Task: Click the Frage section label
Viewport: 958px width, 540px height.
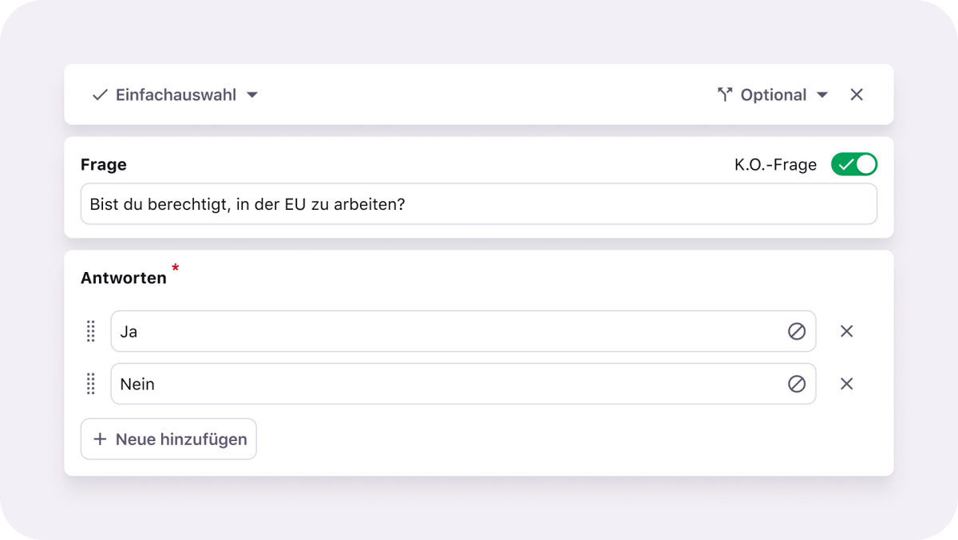Action: pos(104,165)
